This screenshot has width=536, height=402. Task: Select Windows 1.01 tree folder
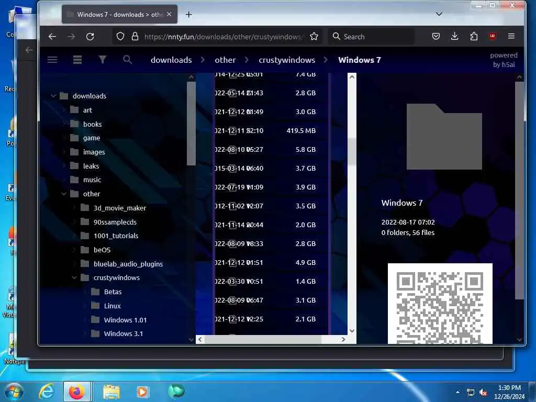pos(125,320)
